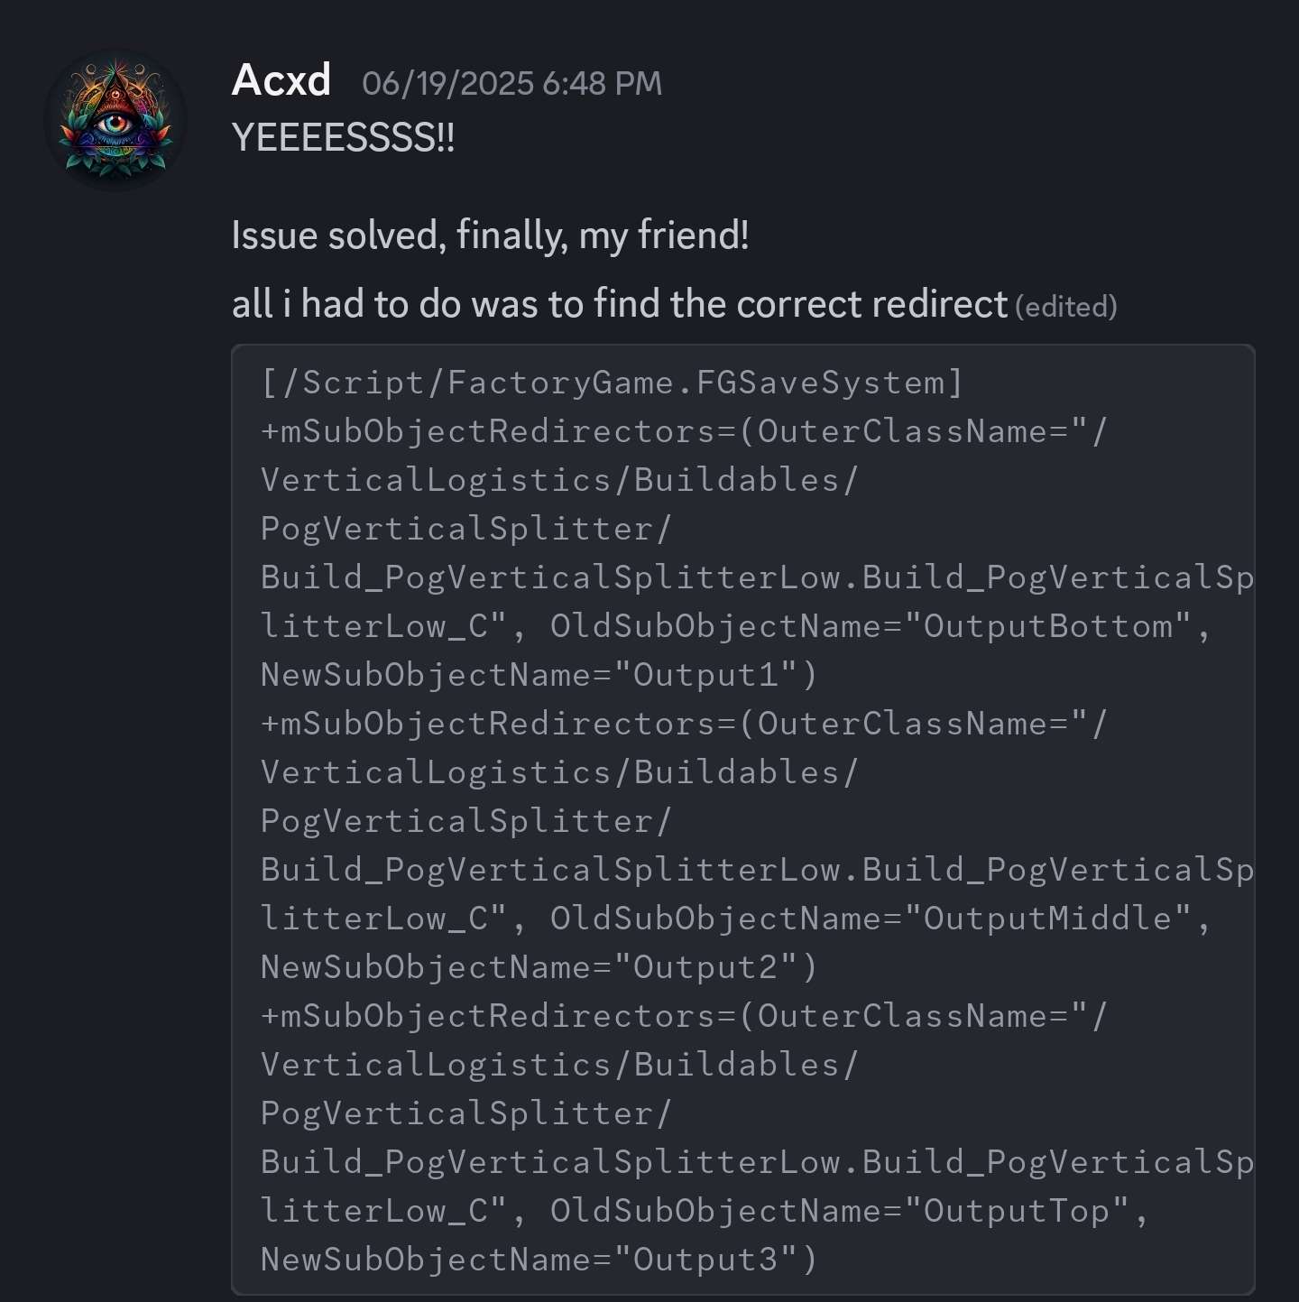
Task: Click the first +mSubObjectRedirectors line
Action: tap(683, 431)
